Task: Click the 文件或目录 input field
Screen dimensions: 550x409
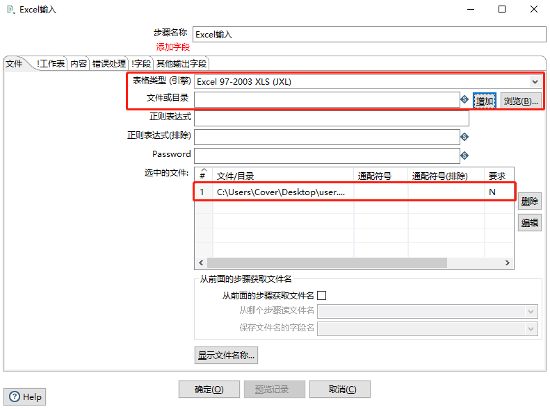Action: pyautogui.click(x=325, y=100)
